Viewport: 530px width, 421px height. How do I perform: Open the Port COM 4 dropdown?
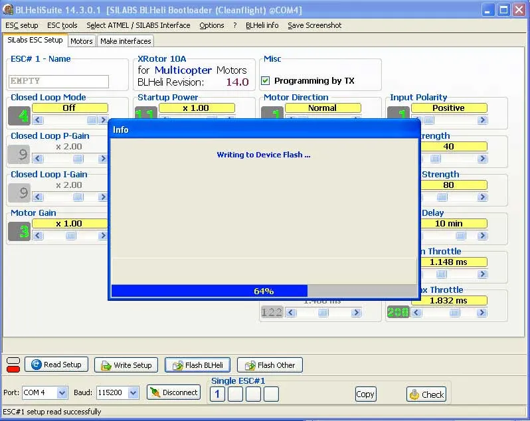(62, 393)
